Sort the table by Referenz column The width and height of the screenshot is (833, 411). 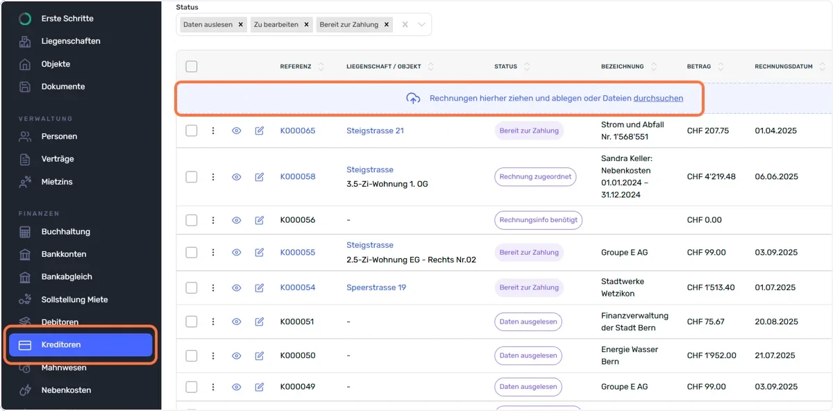point(321,67)
